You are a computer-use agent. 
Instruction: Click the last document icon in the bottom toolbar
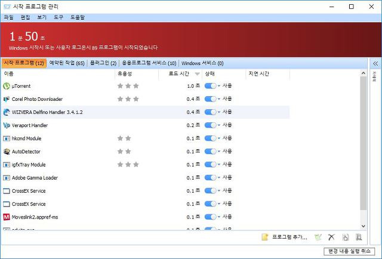pyautogui.click(x=359, y=237)
